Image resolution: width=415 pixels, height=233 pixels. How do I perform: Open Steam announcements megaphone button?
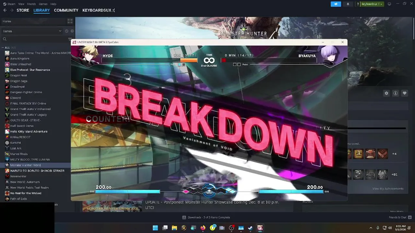(x=336, y=4)
